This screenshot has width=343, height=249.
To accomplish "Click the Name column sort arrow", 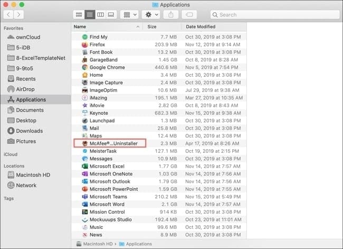I will tap(138, 26).
